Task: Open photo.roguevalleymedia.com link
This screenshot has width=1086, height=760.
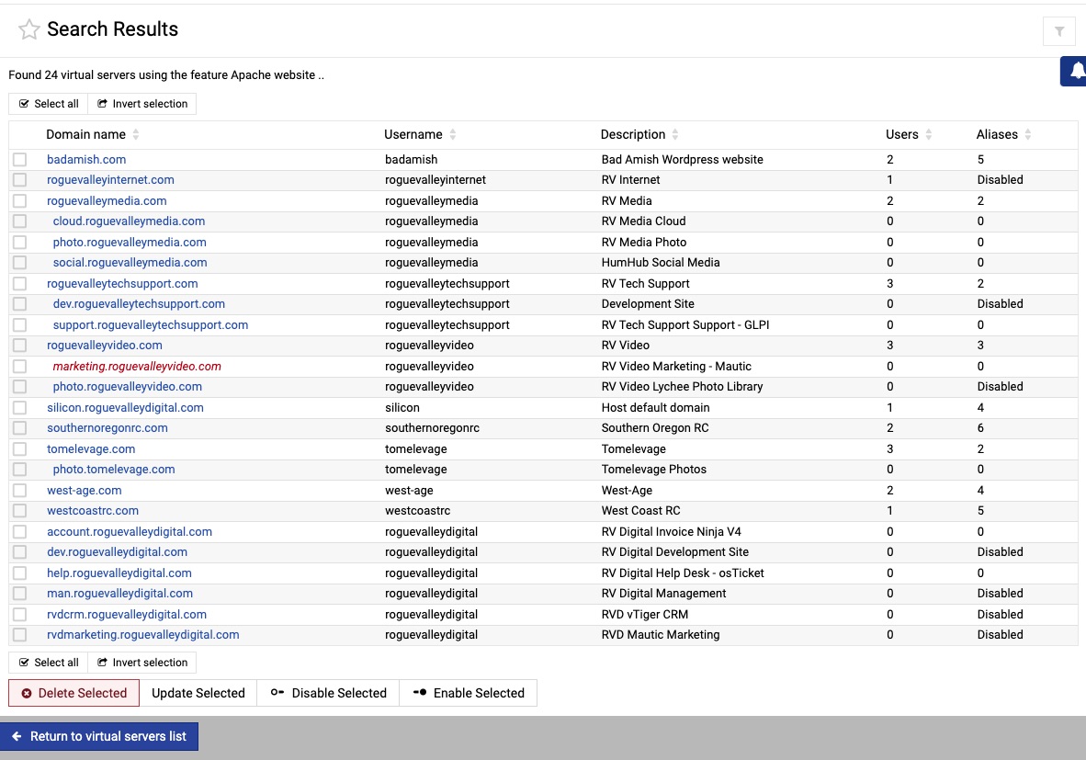Action: click(x=130, y=243)
